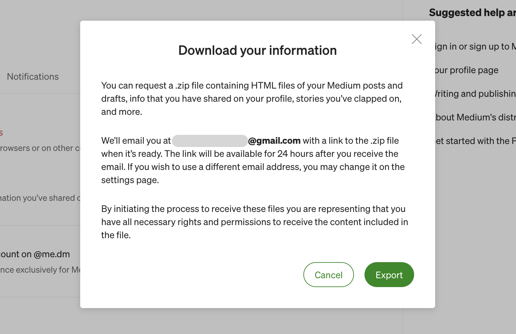The height and width of the screenshot is (334, 516).
Task: Click the green Export button
Action: (x=389, y=275)
